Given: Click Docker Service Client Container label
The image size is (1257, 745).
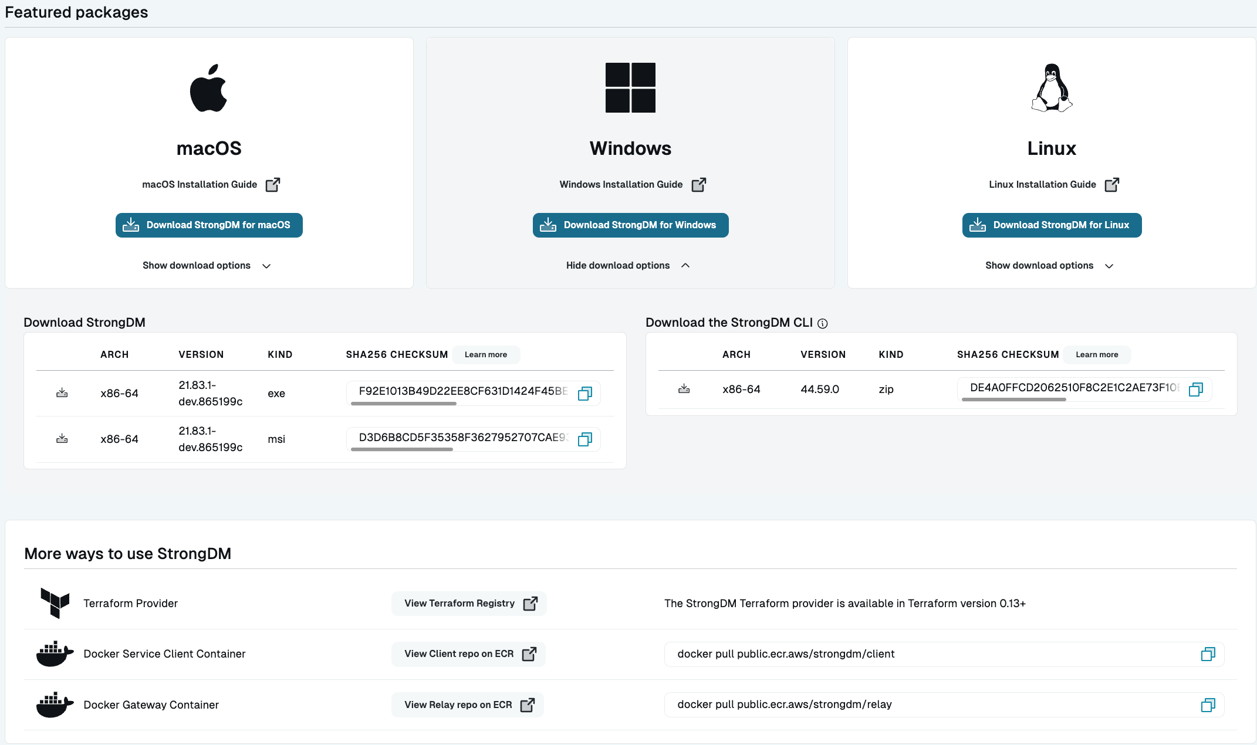Looking at the screenshot, I should tap(164, 654).
